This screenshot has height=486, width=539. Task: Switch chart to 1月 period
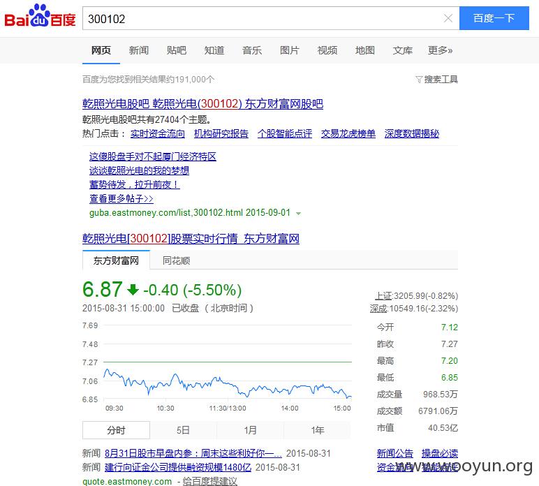pos(250,430)
